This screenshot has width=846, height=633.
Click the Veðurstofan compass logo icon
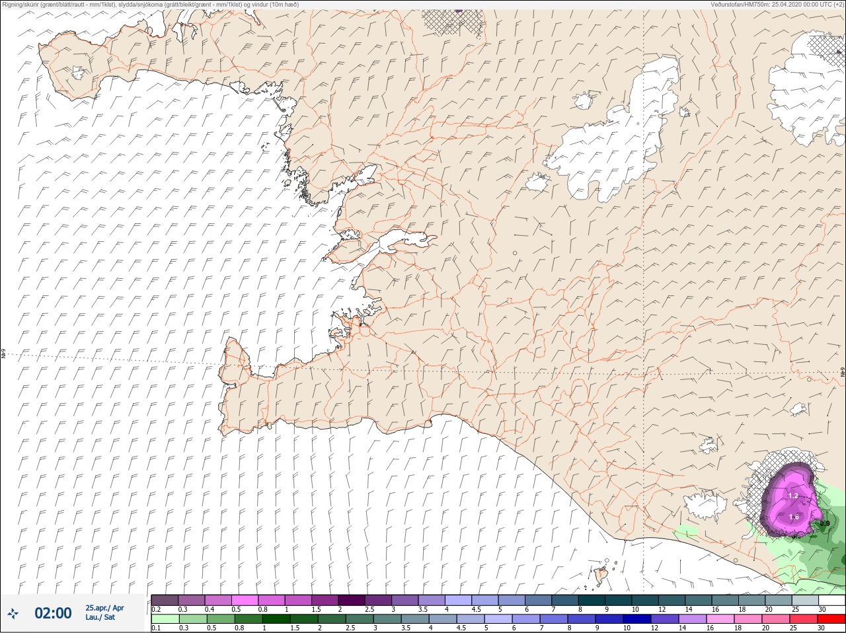(x=13, y=614)
